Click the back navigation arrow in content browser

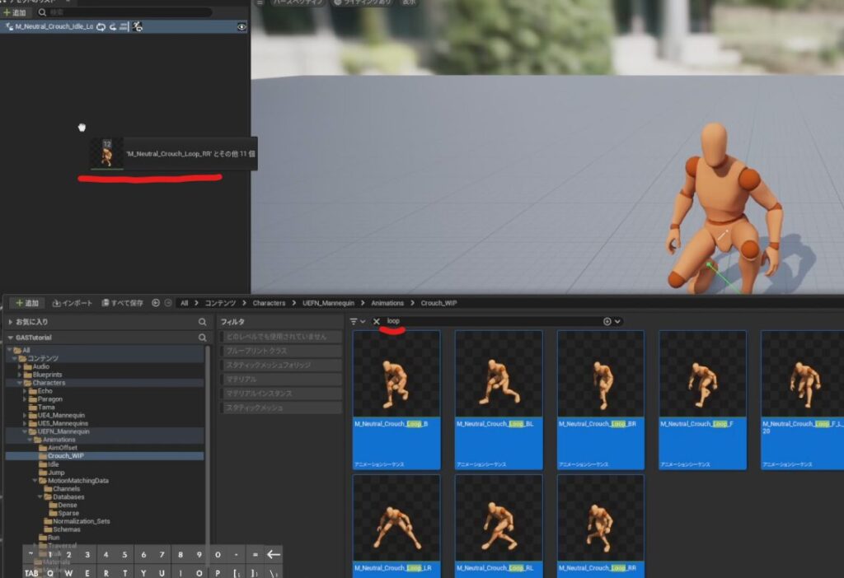click(x=155, y=302)
